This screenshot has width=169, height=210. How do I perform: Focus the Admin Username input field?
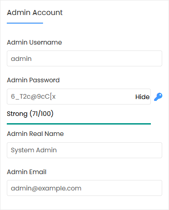pyautogui.click(x=84, y=59)
